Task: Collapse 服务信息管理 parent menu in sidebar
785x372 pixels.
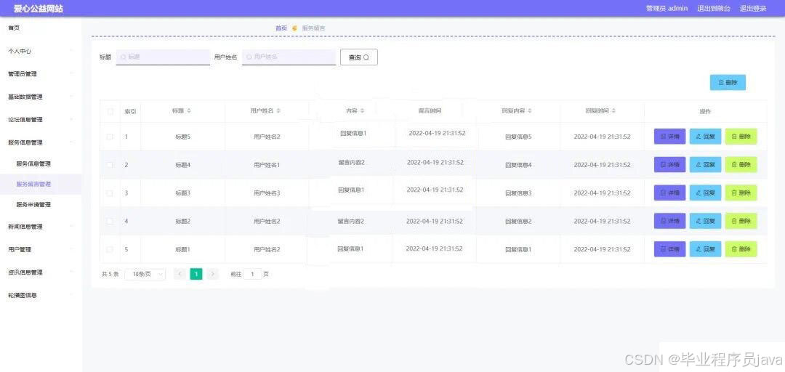Action: click(x=41, y=142)
